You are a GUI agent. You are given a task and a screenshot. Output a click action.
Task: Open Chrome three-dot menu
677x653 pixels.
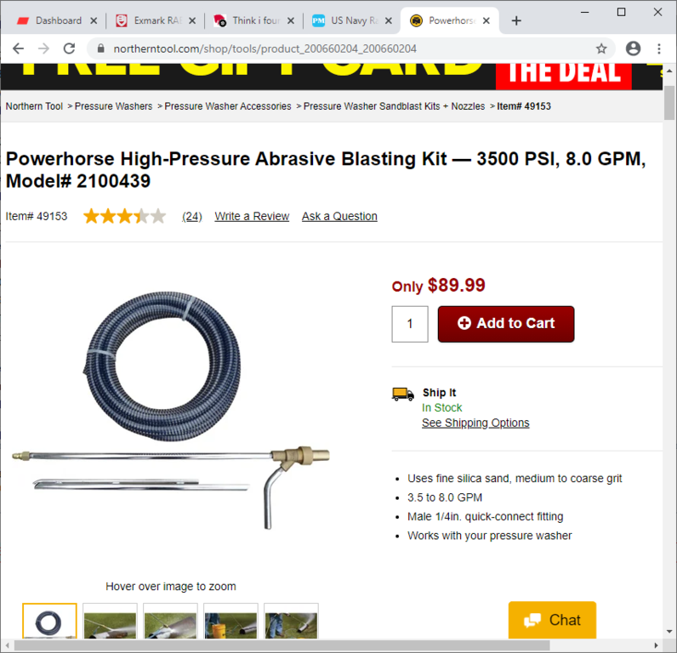[x=659, y=48]
